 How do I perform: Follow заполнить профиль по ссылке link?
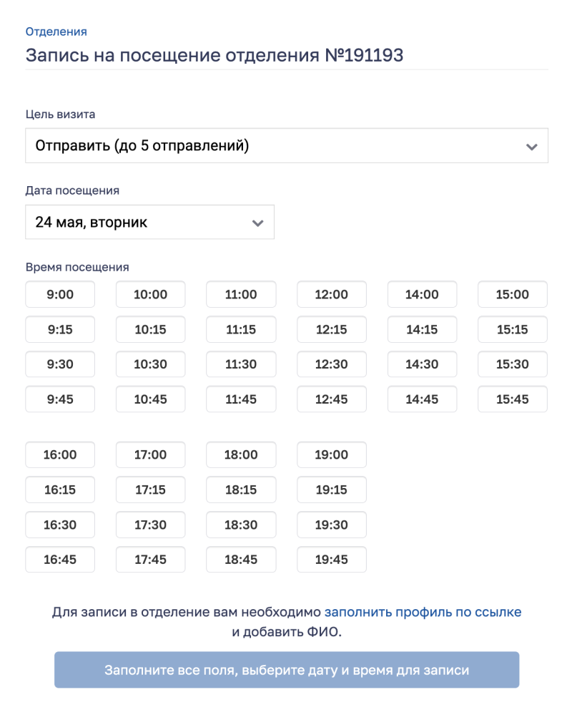click(x=423, y=612)
